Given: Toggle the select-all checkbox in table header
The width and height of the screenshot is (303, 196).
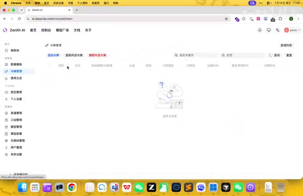Looking at the screenshot, I should pyautogui.click(x=50, y=66).
